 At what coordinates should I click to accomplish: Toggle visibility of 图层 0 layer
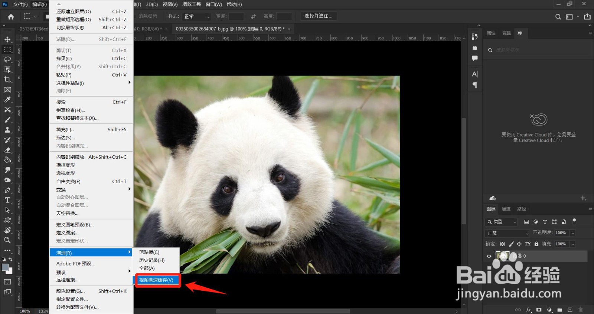point(489,256)
